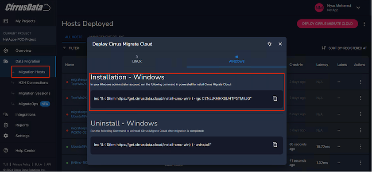372x172 pixels.
Task: Open the Privacy Policy link
Action: coord(21,164)
